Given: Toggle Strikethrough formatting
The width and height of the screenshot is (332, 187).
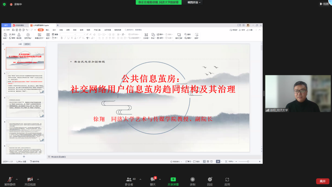Looking at the screenshot, I should (x=72, y=38).
